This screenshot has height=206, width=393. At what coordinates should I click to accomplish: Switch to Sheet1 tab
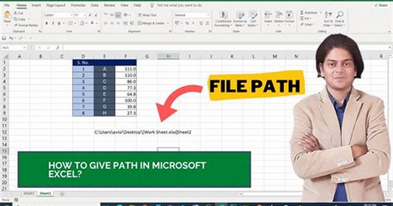click(29, 194)
